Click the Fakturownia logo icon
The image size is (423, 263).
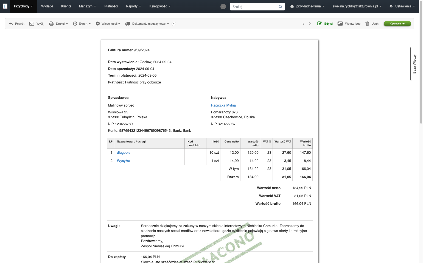tap(5, 6)
